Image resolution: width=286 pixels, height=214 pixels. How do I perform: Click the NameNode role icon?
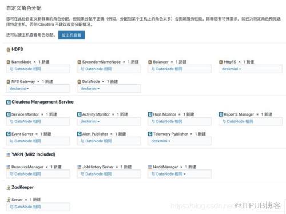point(9,62)
